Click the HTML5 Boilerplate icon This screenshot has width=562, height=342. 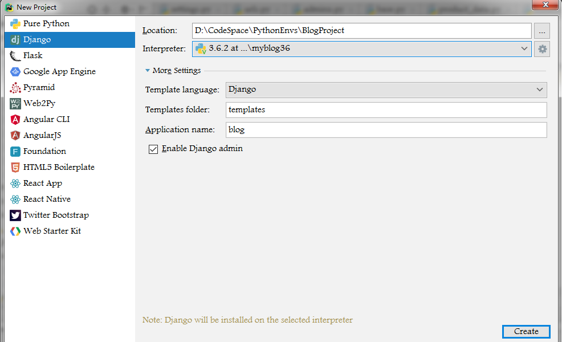pos(15,167)
